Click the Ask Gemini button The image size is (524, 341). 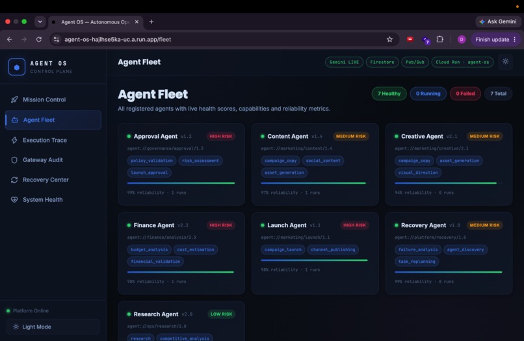click(498, 21)
